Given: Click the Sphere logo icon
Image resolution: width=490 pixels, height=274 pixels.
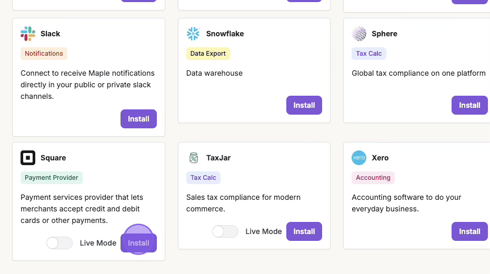Looking at the screenshot, I should click(359, 34).
